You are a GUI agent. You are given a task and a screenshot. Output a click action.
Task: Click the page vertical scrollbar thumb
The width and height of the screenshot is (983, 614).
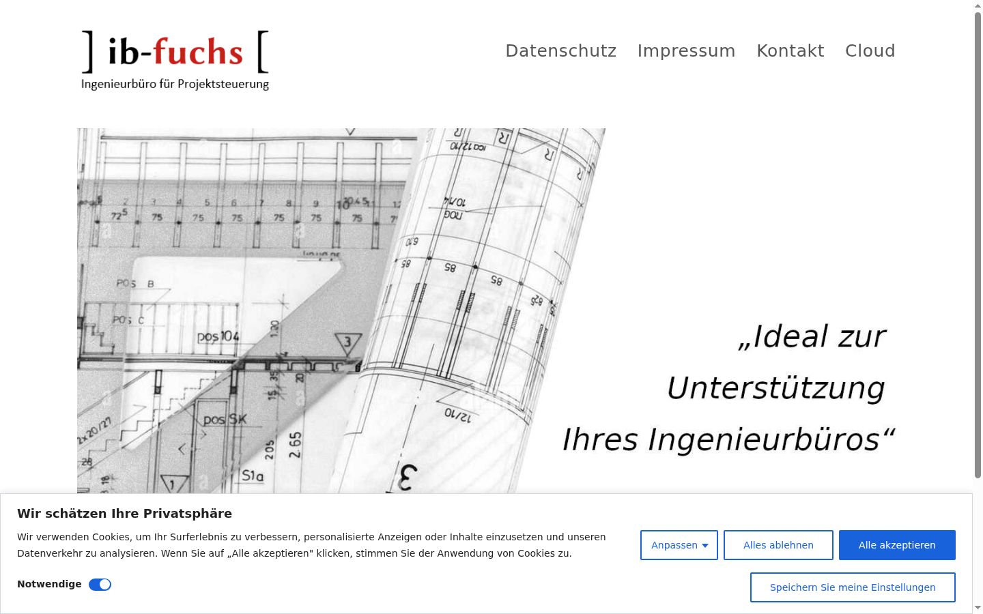978,244
